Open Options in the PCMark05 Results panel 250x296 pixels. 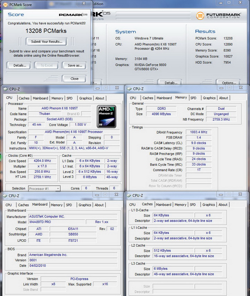pyautogui.click(x=229, y=82)
